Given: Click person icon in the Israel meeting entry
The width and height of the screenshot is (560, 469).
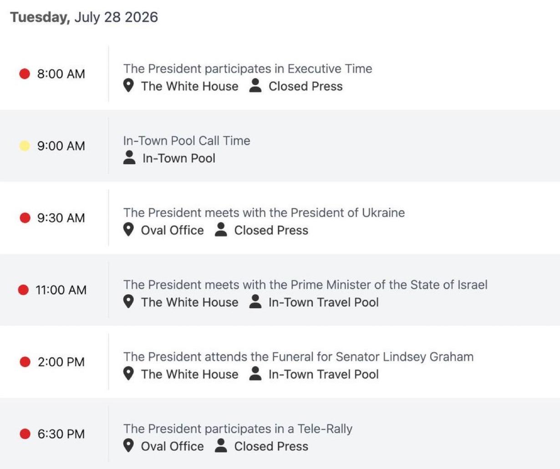Looking at the screenshot, I should pos(255,301).
